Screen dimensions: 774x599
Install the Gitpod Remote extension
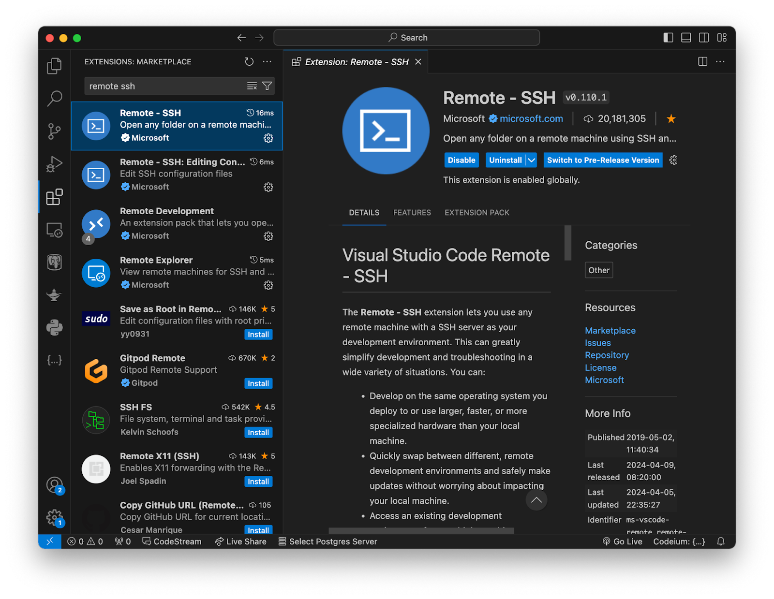[258, 383]
